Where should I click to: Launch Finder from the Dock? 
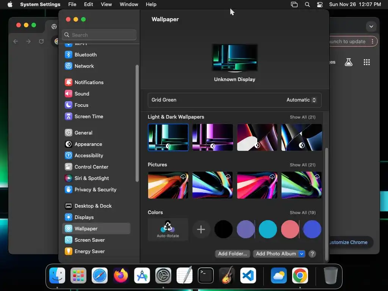[x=57, y=275]
